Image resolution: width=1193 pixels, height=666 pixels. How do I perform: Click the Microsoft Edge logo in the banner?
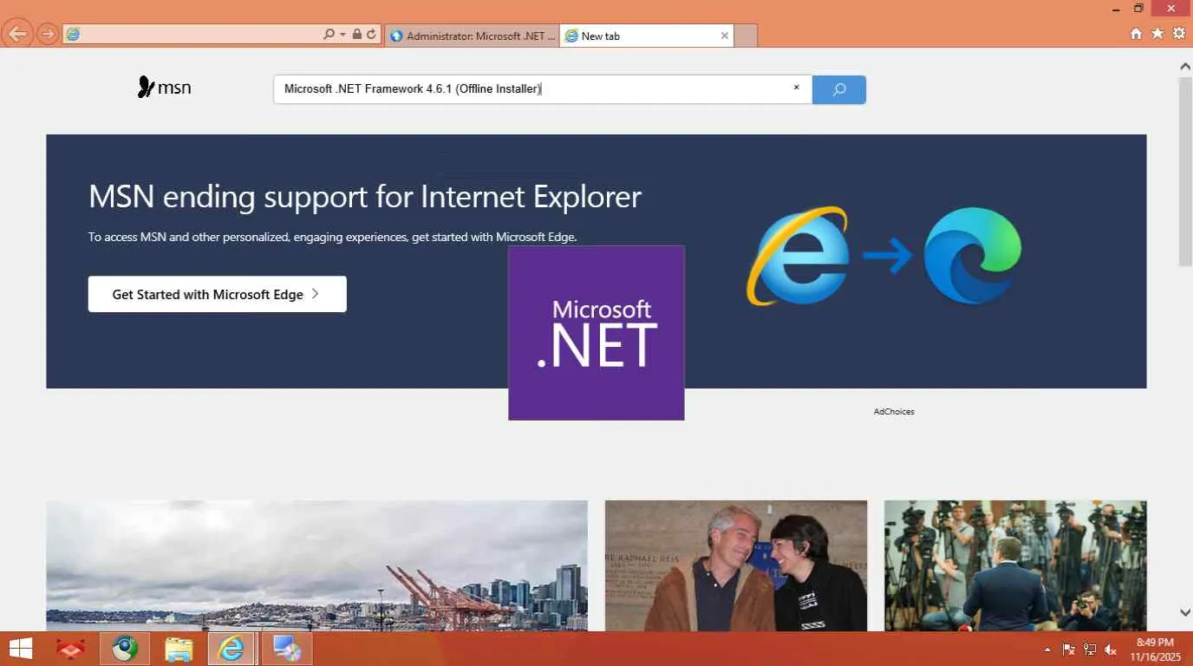point(973,256)
